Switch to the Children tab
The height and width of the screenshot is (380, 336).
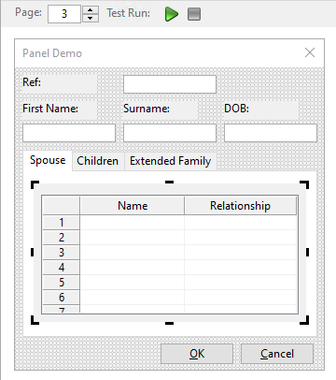(x=98, y=161)
